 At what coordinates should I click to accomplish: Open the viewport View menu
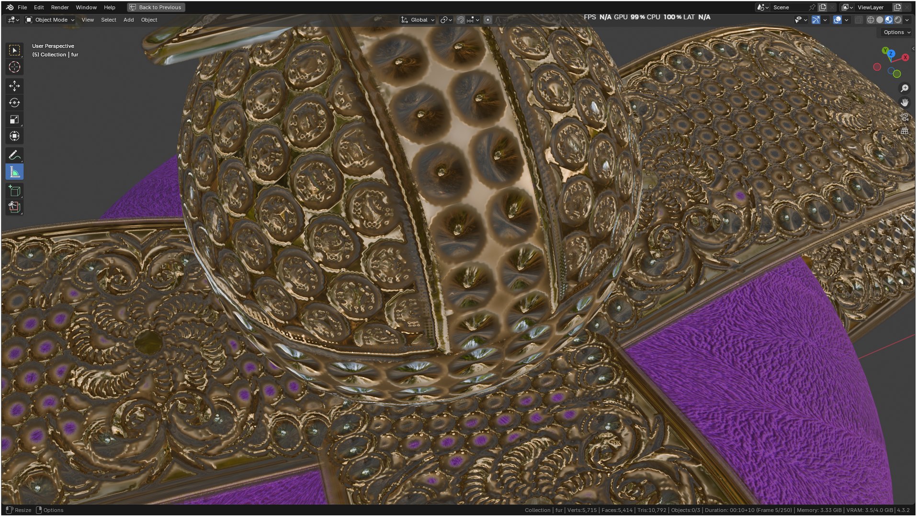(x=88, y=20)
